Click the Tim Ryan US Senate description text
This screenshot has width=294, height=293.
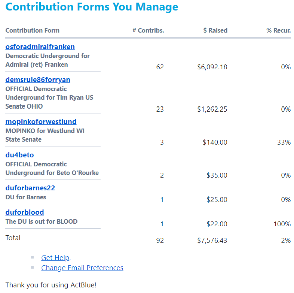point(49,98)
